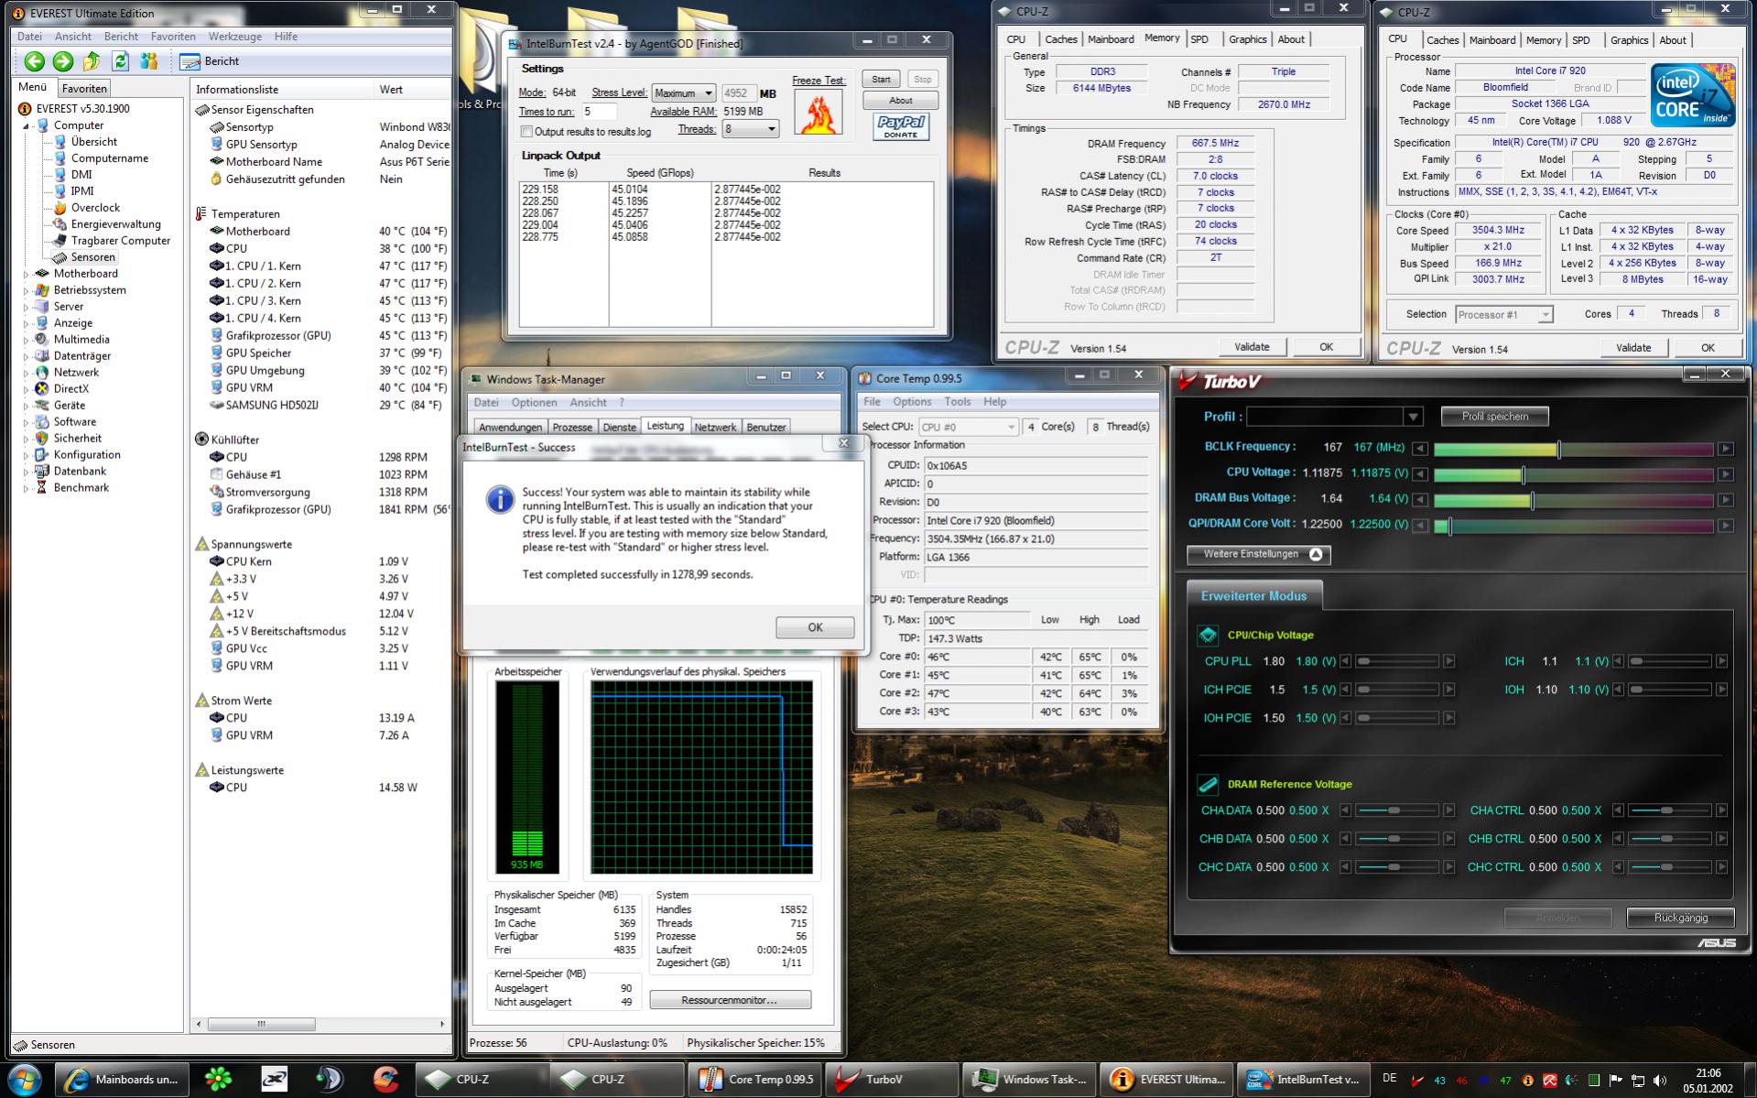Click the About button in IntelBurnTest

click(x=901, y=101)
